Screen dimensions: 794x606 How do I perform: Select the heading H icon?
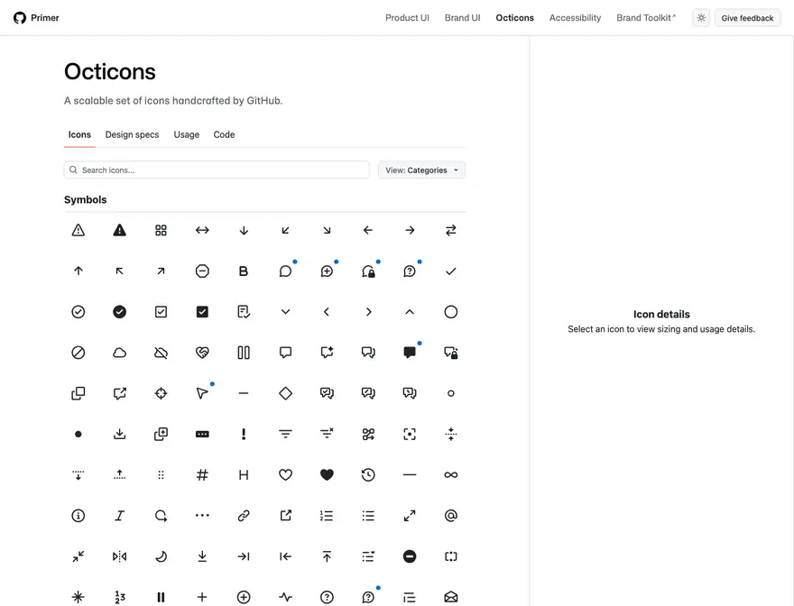[244, 475]
